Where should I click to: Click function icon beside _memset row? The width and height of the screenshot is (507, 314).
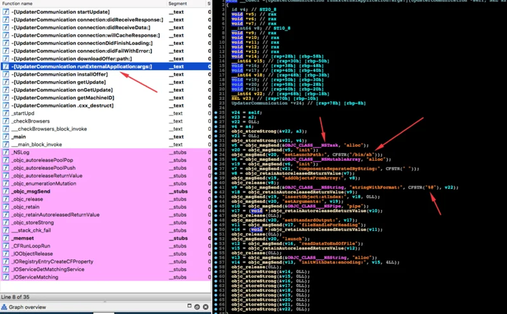(6, 238)
